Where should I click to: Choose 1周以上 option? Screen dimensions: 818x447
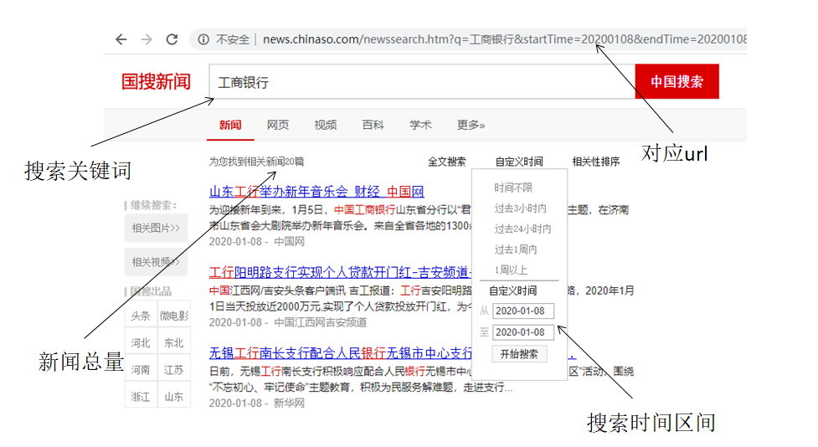pyautogui.click(x=511, y=270)
